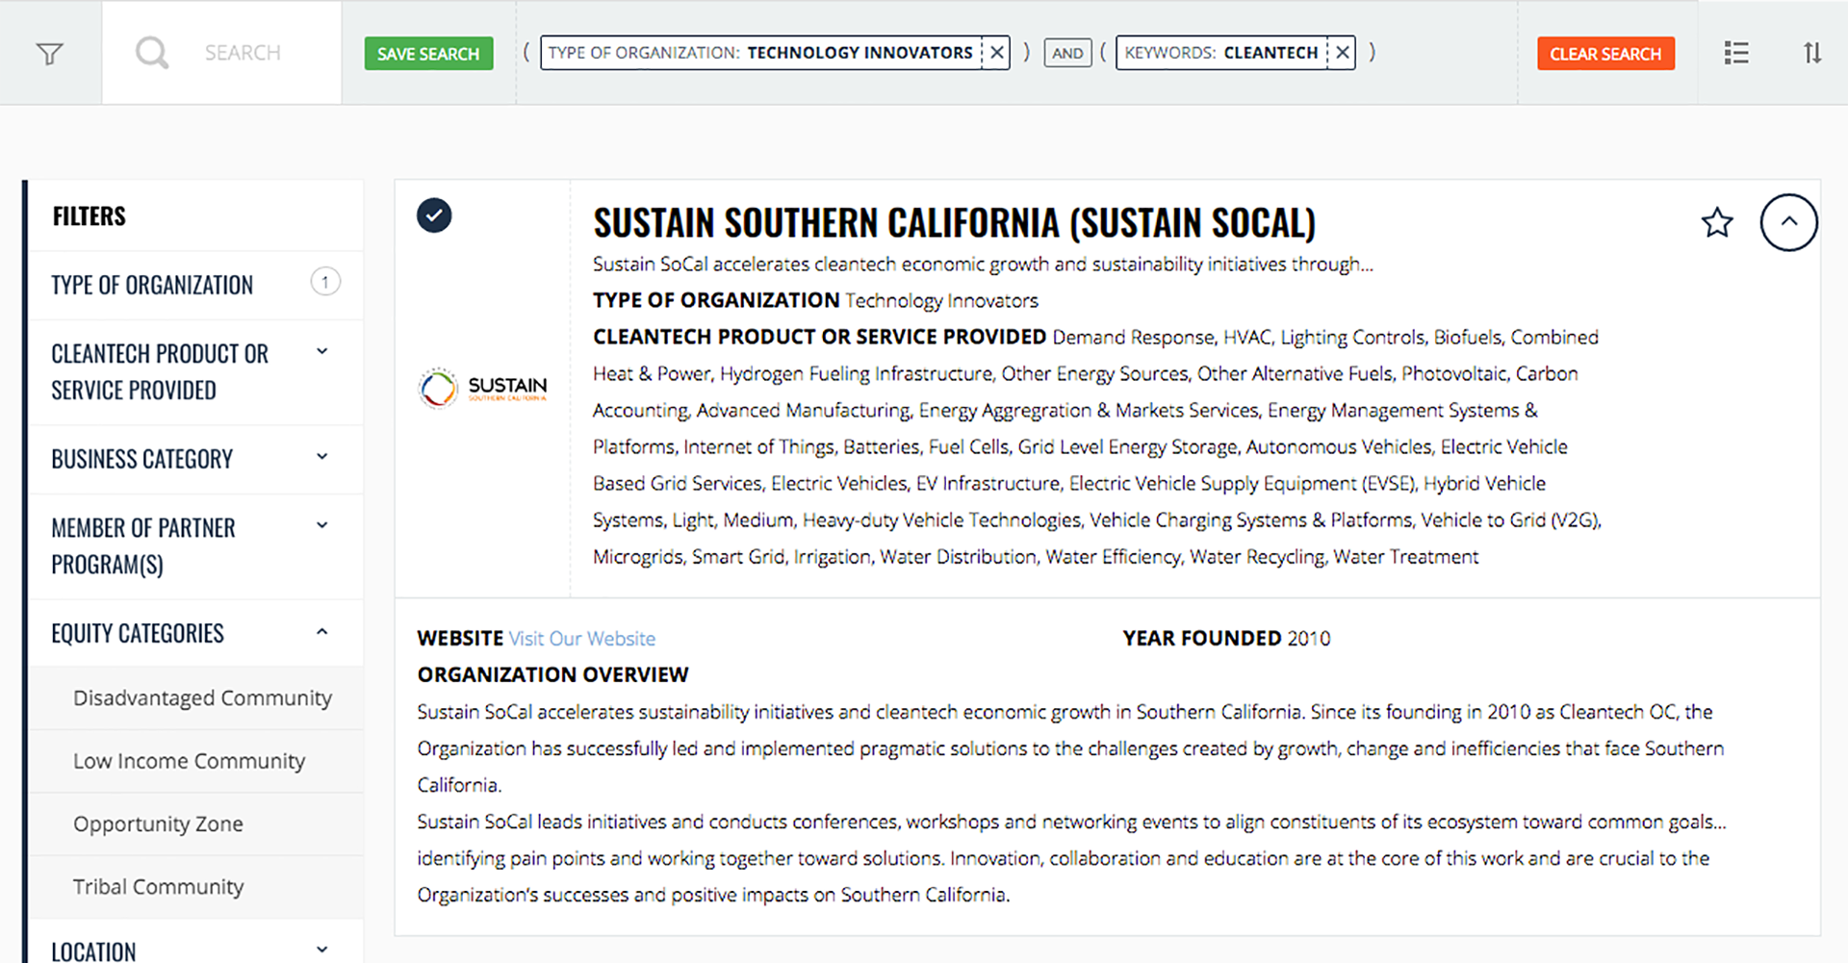This screenshot has height=963, width=1848.
Task: Click the FILTERS panel heading
Action: point(90,216)
